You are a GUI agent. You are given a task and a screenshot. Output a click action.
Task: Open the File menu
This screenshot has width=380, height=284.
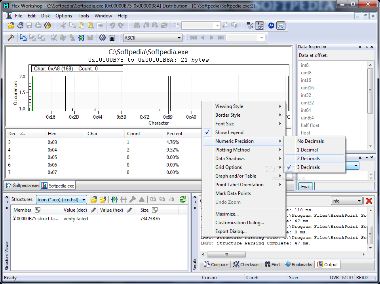tap(19, 16)
